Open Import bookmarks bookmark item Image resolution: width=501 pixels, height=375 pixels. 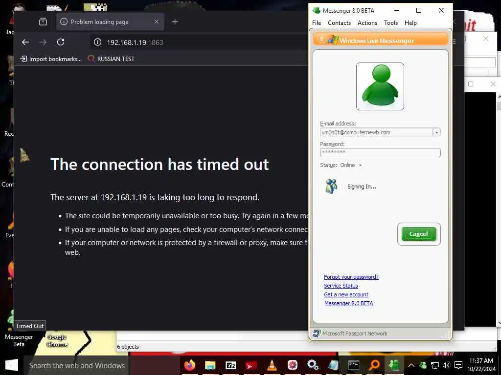click(51, 59)
